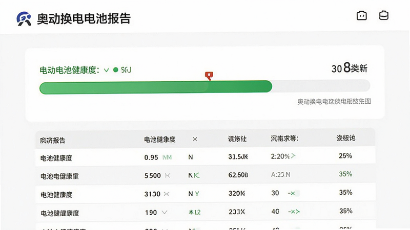The width and height of the screenshot is (410, 230).
Task: Expand the chevron next to the 190 value
Action: (164, 212)
